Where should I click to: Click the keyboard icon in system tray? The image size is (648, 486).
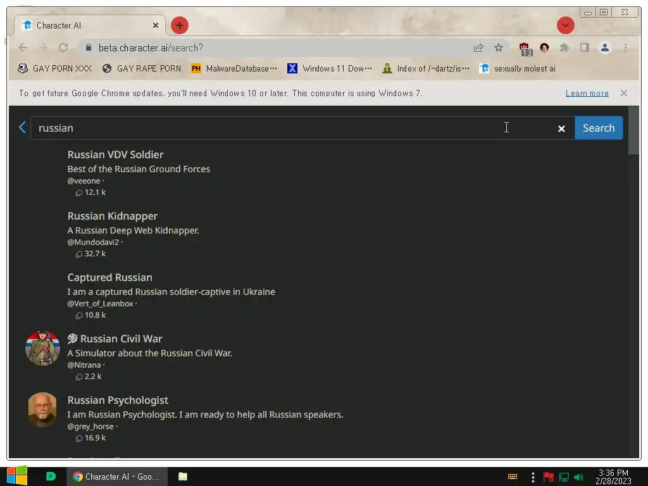click(x=513, y=477)
